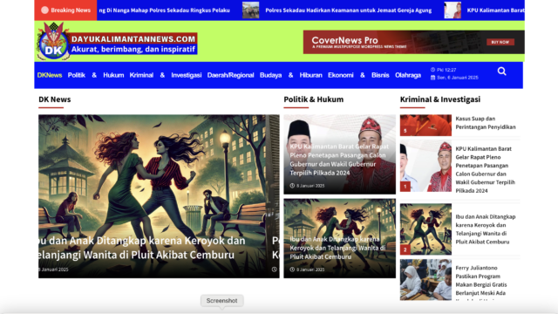This screenshot has width=558, height=314.
Task: Open Ferry Juliantono Pastikan Program Makan article
Action: click(481, 281)
